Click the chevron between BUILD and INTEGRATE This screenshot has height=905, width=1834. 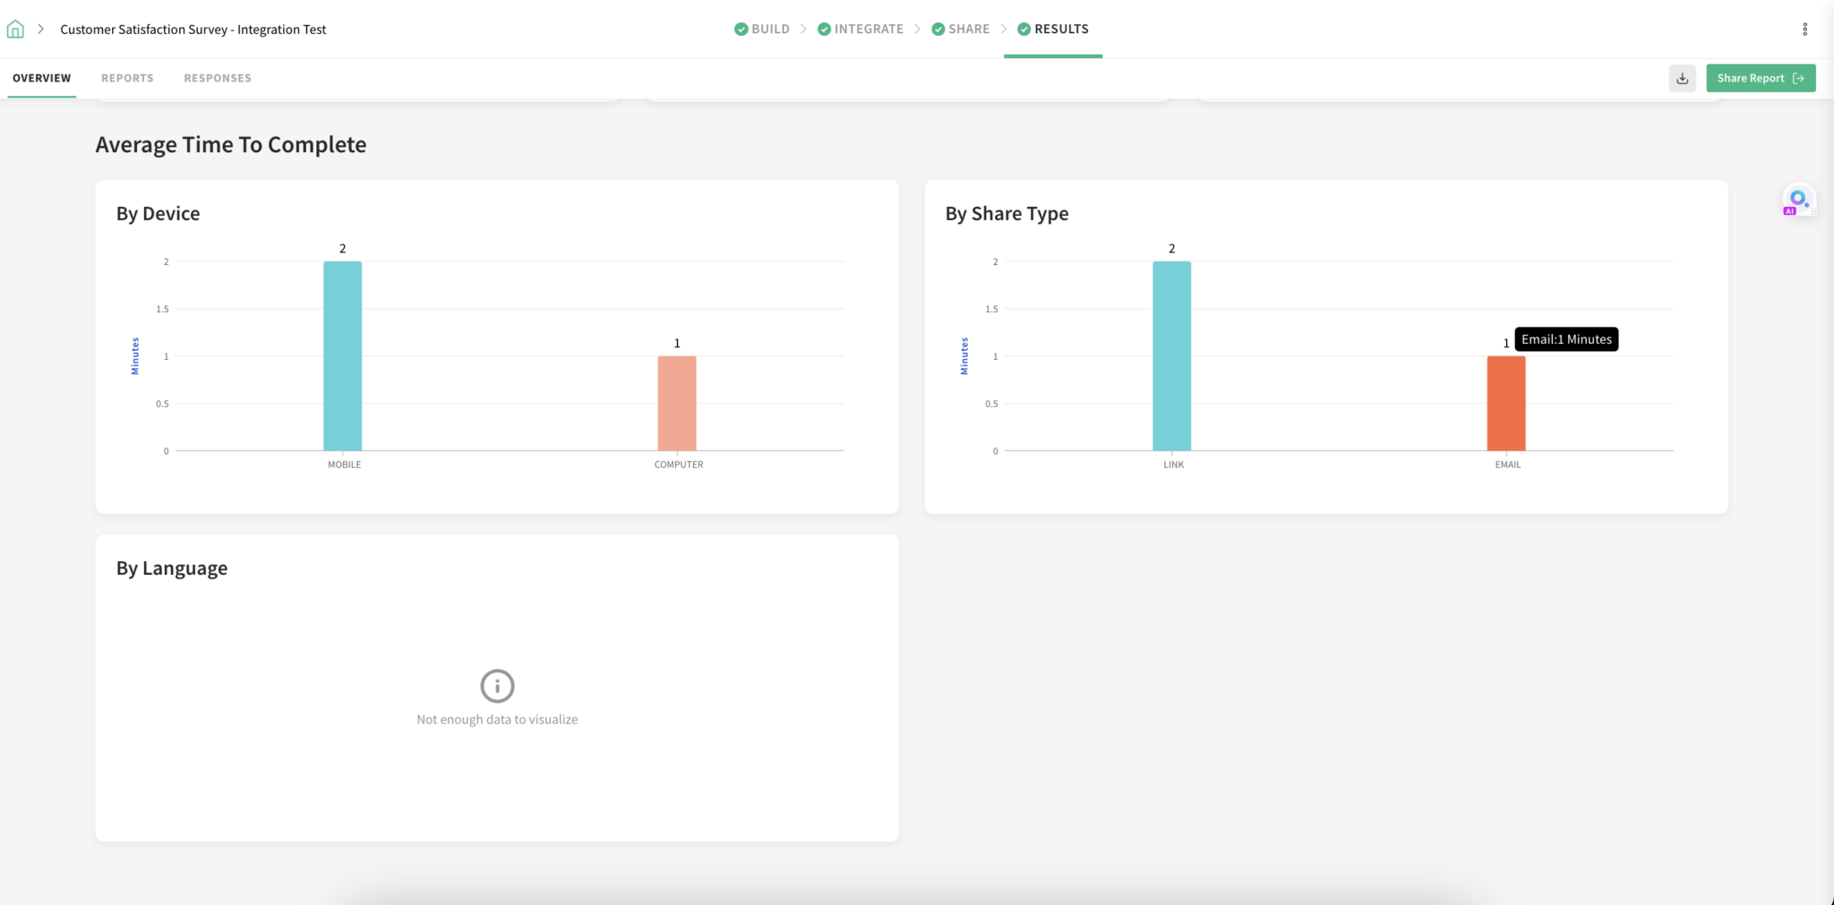(x=803, y=28)
